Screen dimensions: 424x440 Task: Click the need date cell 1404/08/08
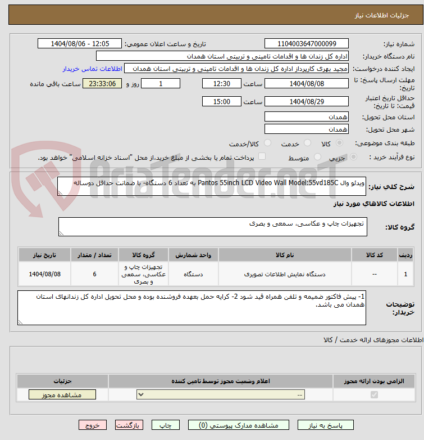45,274
